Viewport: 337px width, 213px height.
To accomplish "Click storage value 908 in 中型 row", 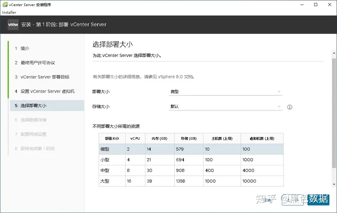I will [x=180, y=170].
